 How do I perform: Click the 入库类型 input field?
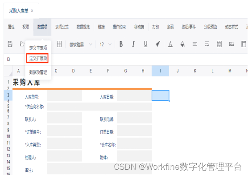65,143
